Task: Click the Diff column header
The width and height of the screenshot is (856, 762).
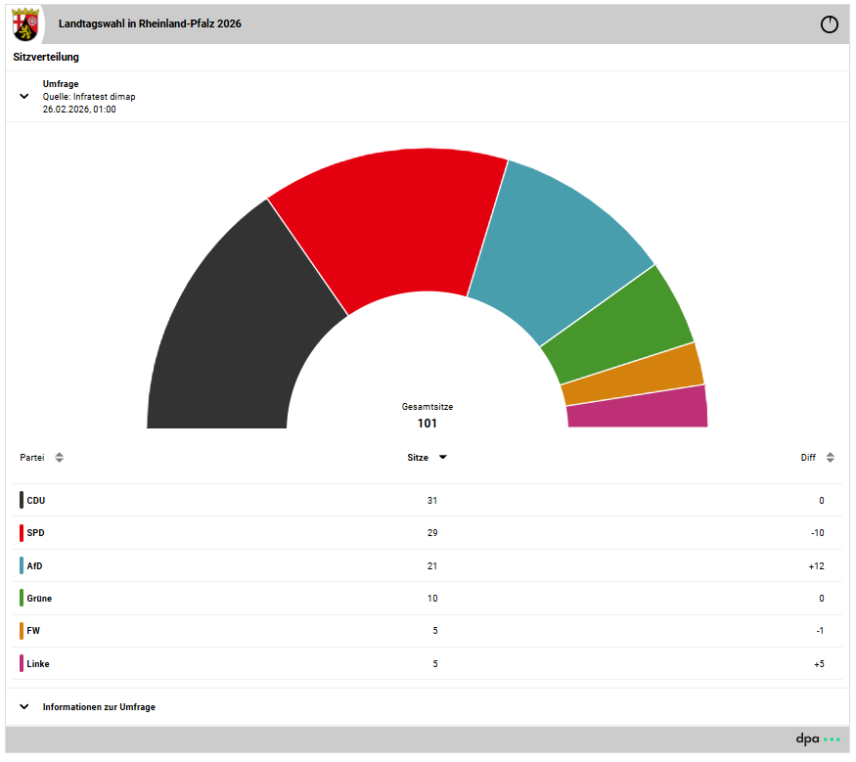Action: click(808, 458)
